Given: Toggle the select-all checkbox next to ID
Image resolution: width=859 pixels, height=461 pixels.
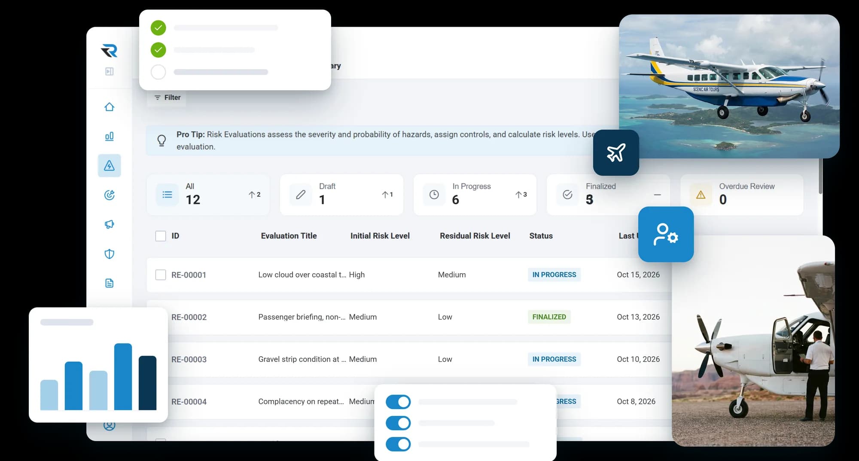Looking at the screenshot, I should 161,236.
